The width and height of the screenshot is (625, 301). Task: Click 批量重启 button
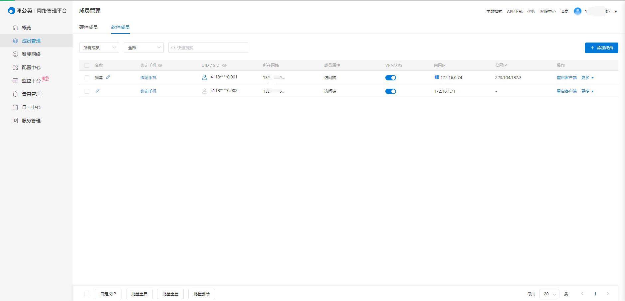(x=139, y=294)
